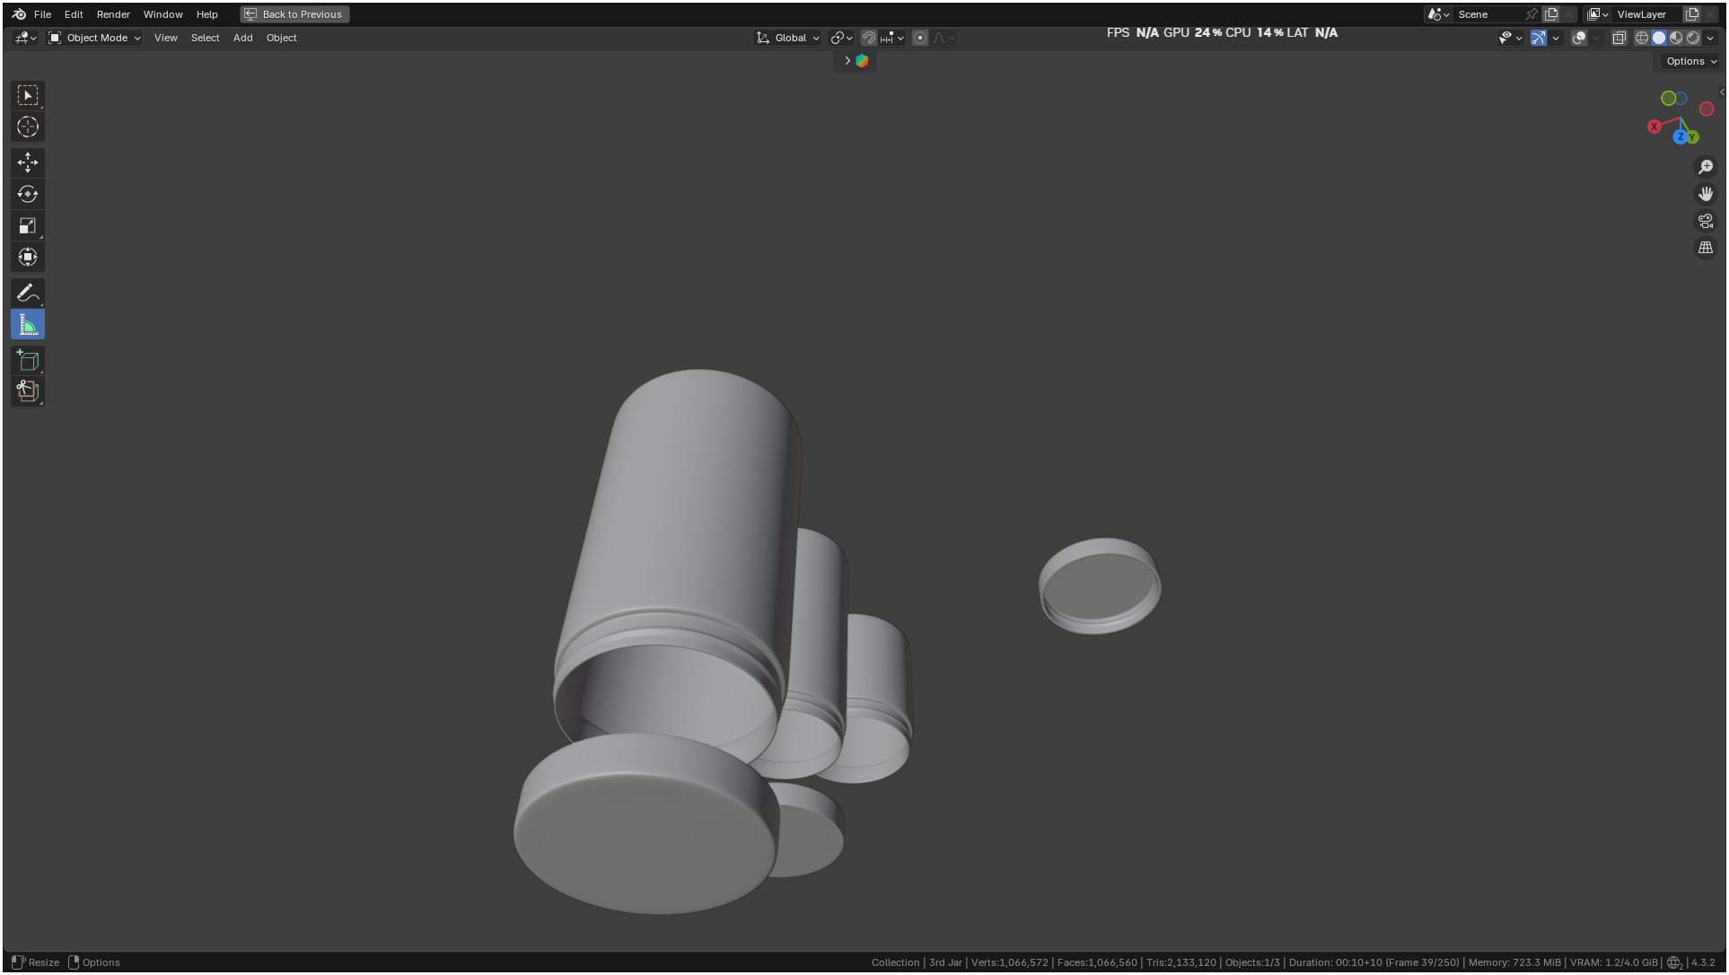Viewport: 1729px width, 975px height.
Task: Open the Object Mode dropdown
Action: tap(95, 38)
